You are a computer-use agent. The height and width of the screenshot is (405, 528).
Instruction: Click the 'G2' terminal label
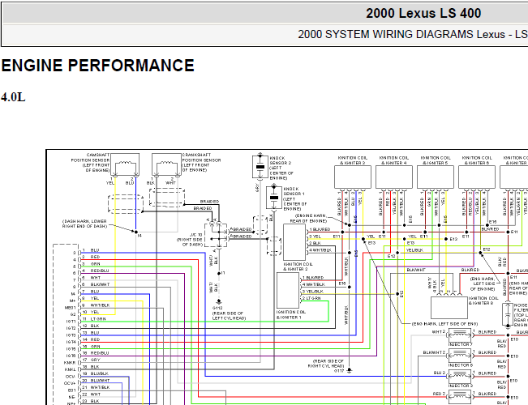pyautogui.click(x=73, y=314)
